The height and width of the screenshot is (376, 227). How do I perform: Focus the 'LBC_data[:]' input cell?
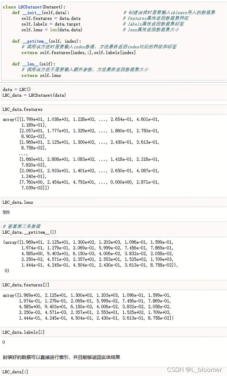pos(114,372)
